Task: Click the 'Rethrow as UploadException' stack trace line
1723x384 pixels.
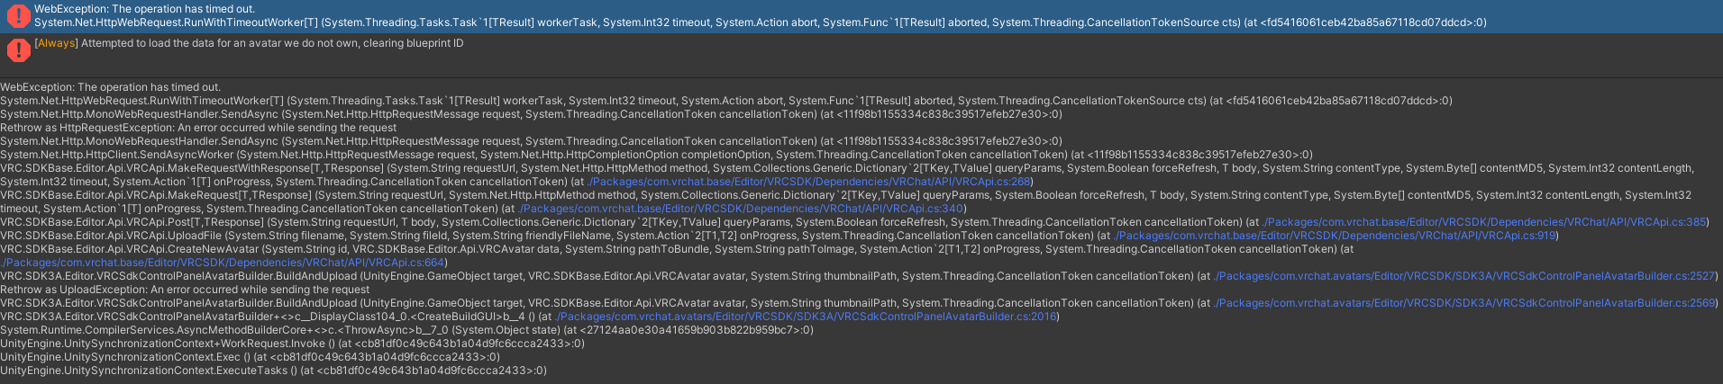Action: click(185, 290)
